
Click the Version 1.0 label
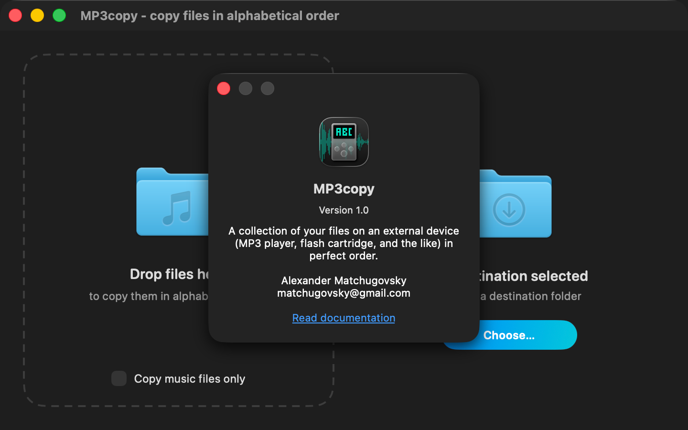coord(344,210)
